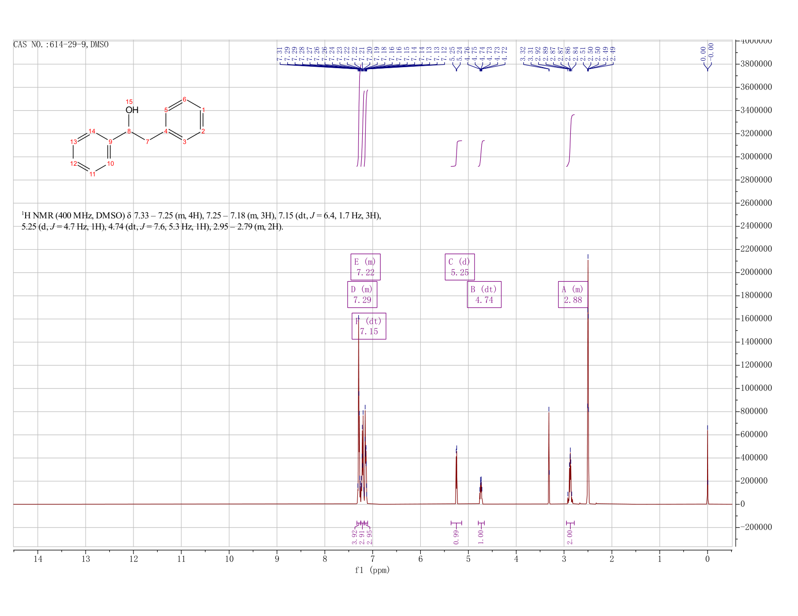This screenshot has height=616, width=798.
Task: Select the B (dt) 4.74 multiplet box
Action: click(484, 294)
